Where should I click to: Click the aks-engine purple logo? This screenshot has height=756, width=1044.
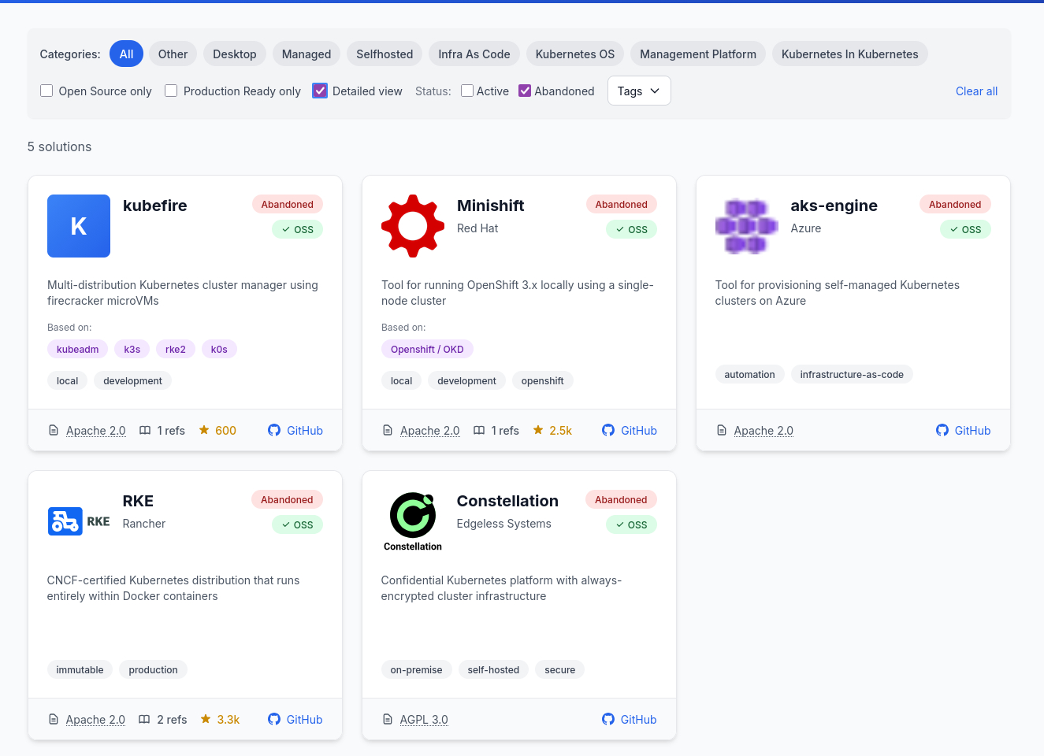click(746, 226)
